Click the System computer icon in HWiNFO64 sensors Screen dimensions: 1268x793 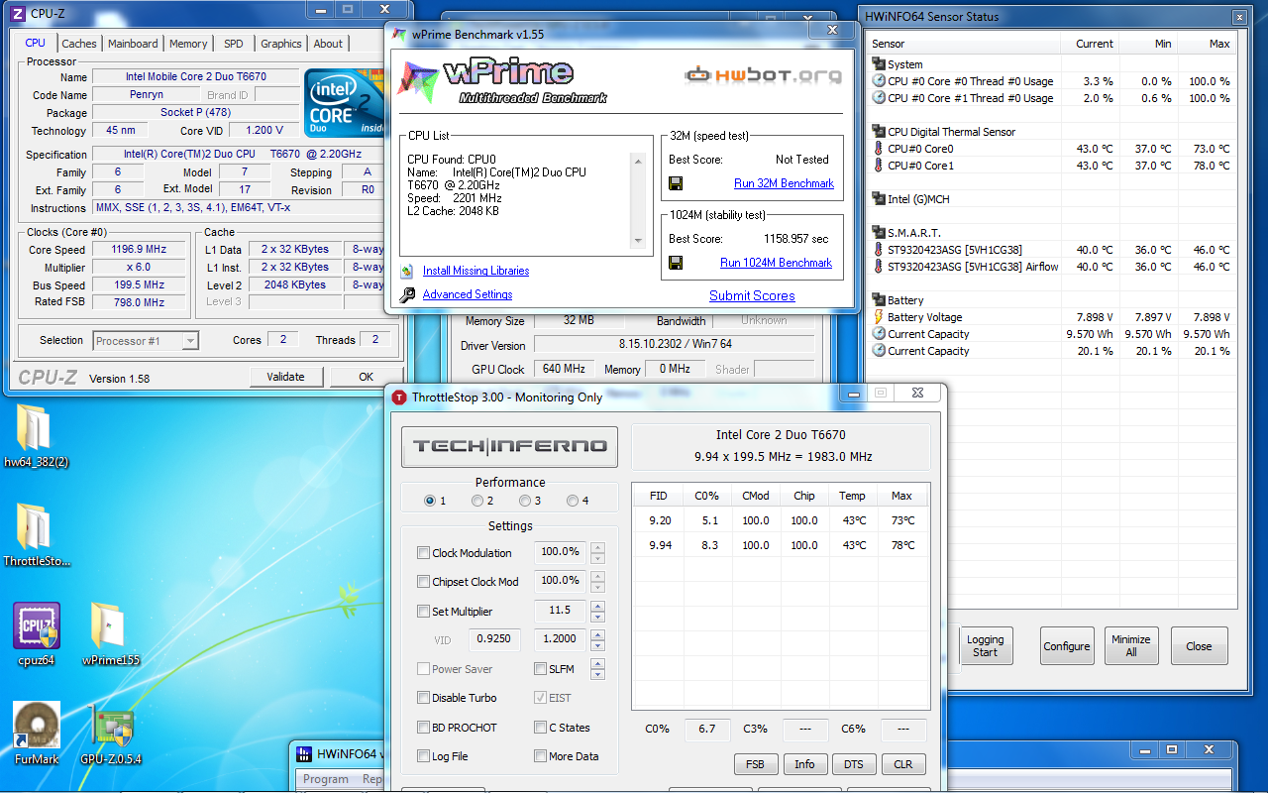pyautogui.click(x=879, y=64)
